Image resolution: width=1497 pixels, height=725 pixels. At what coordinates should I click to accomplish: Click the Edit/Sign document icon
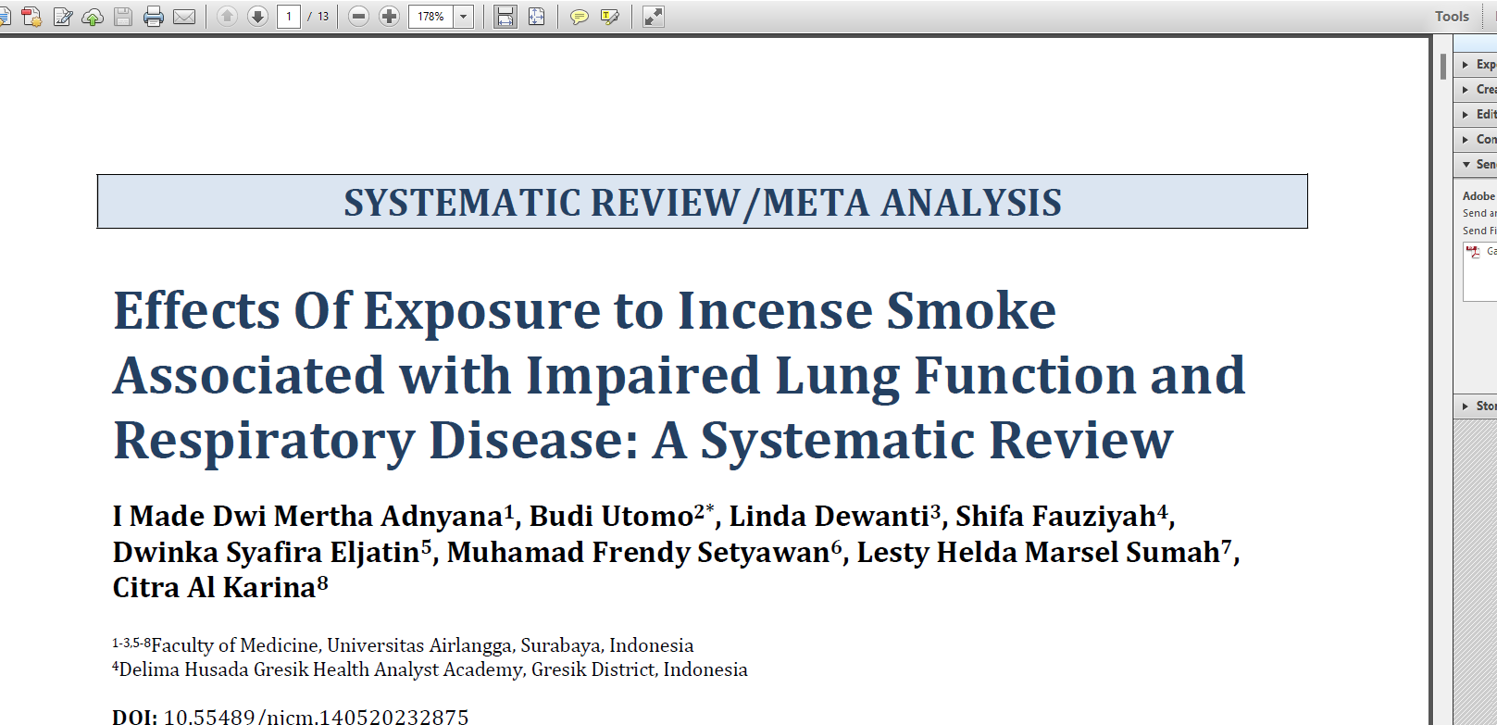click(63, 17)
